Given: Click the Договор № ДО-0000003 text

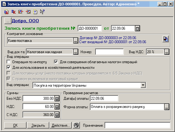Looking at the screenshot, I should pyautogui.click(x=108, y=38).
